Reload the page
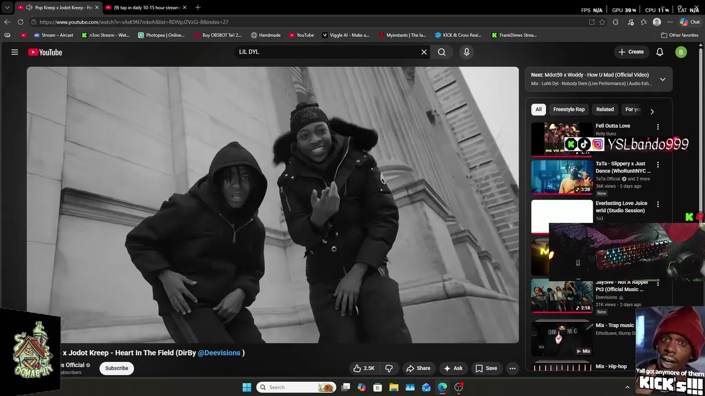This screenshot has width=705, height=396. point(20,22)
